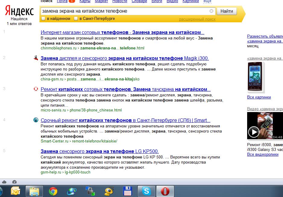The height and width of the screenshot is (197, 283).
Task: Open result 'Интернет-магазин сотовых телефонов'
Action: [122, 33]
